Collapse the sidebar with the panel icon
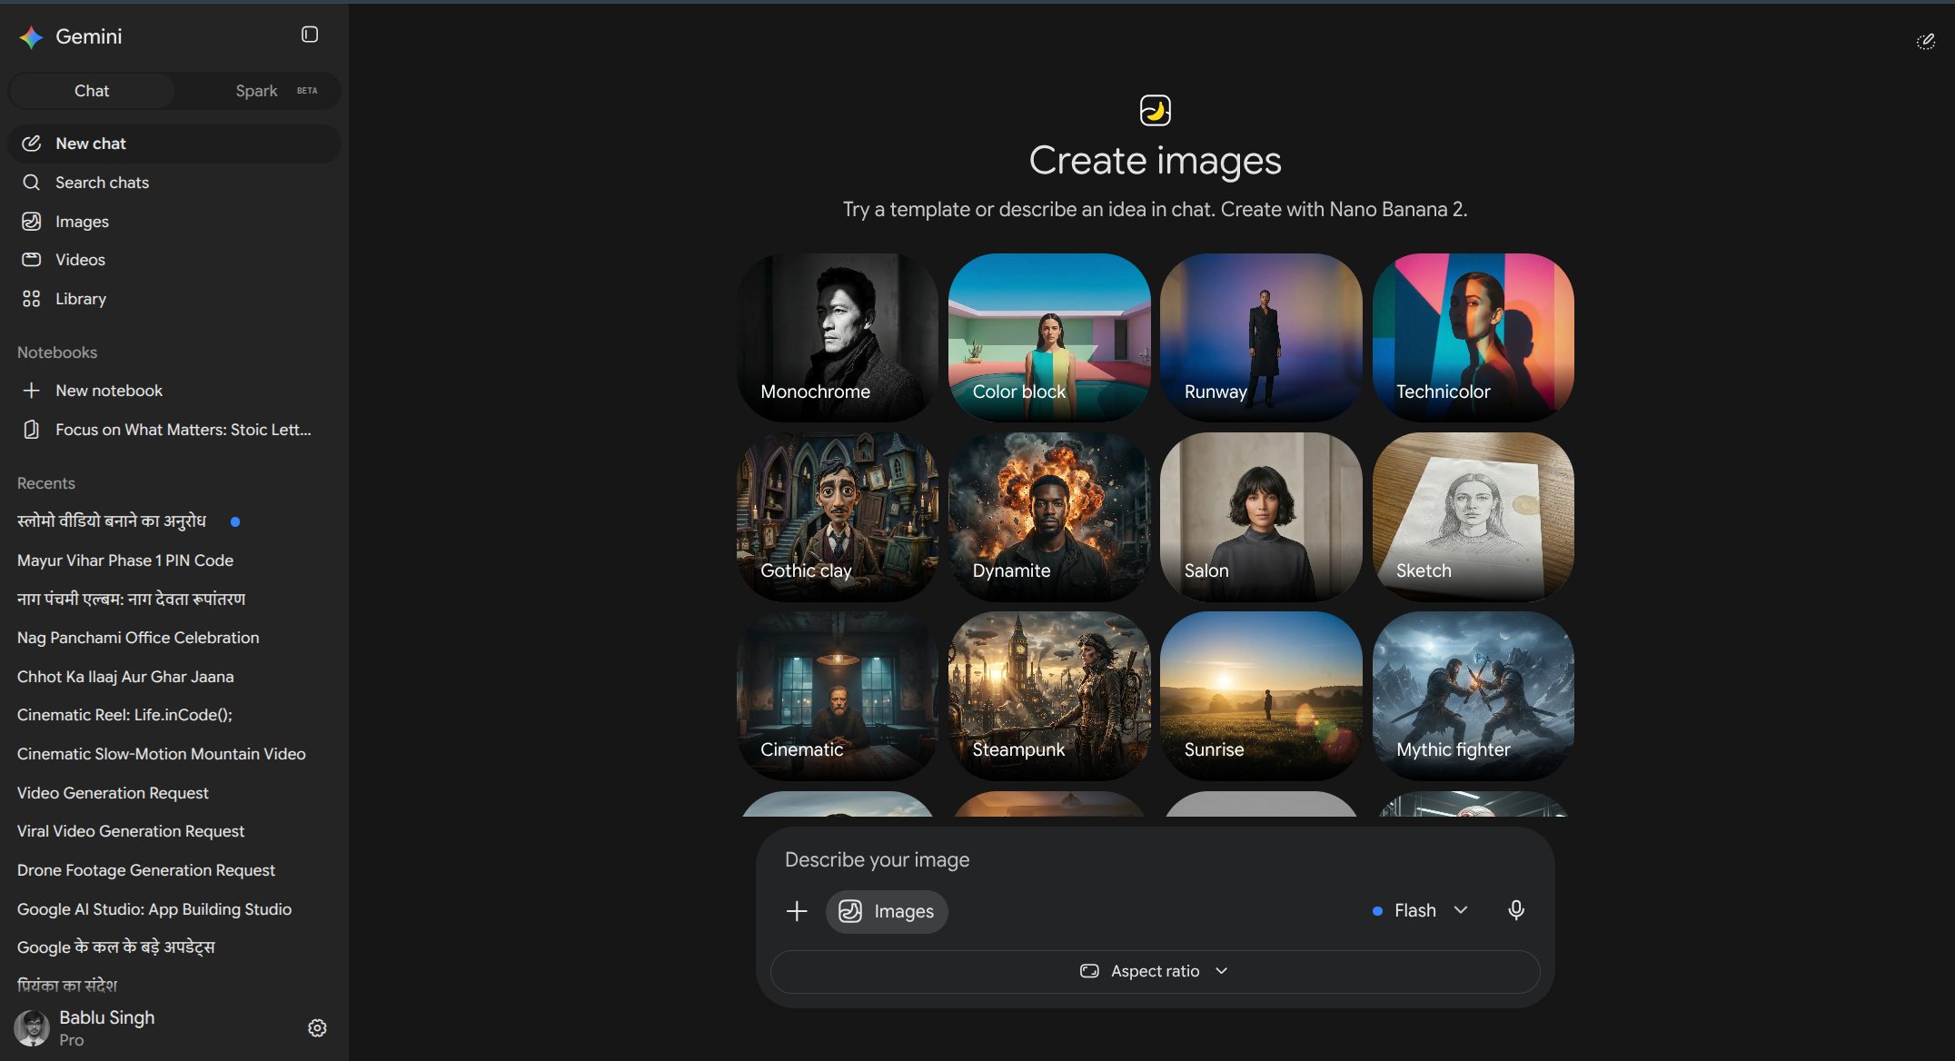The height and width of the screenshot is (1061, 1955). coord(310,35)
